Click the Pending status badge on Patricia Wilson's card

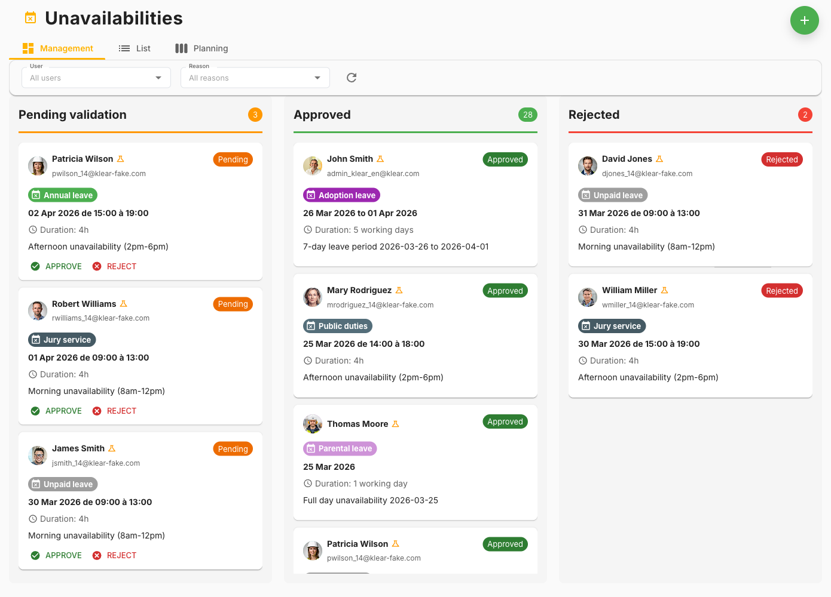(x=233, y=159)
